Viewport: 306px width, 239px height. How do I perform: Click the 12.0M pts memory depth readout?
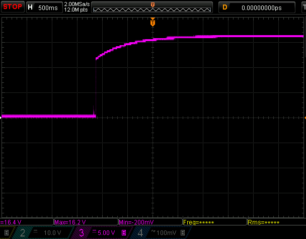(x=76, y=10)
